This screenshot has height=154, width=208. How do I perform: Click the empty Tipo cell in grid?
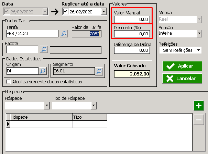[x=90, y=124]
